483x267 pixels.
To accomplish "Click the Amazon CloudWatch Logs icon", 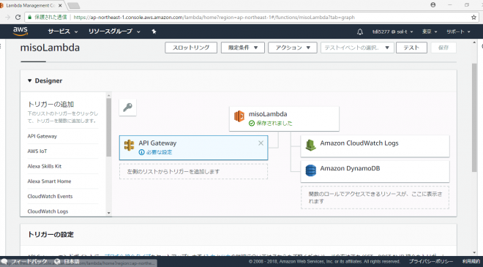I will coord(310,145).
